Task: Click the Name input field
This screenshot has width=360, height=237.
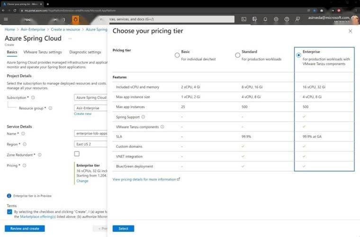Action: [90, 133]
